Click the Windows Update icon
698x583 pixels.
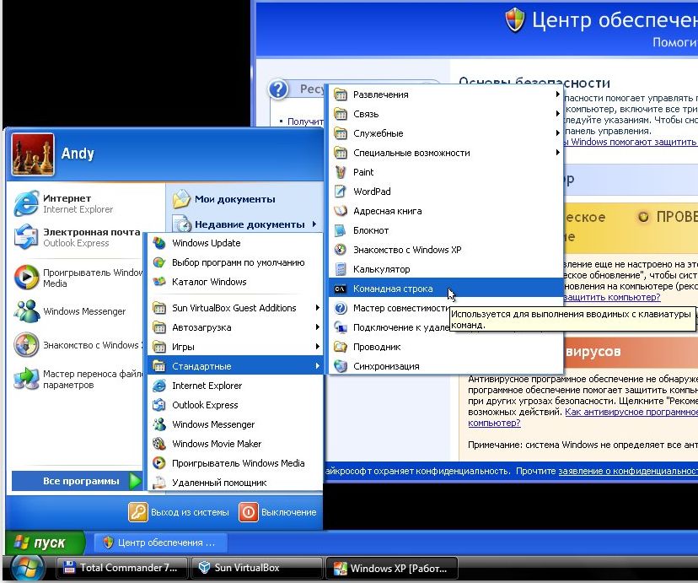click(159, 243)
